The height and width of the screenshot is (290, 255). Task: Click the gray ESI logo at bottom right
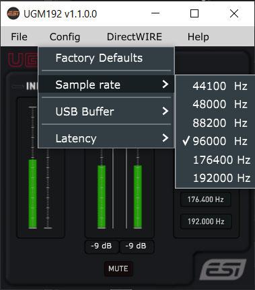223,269
